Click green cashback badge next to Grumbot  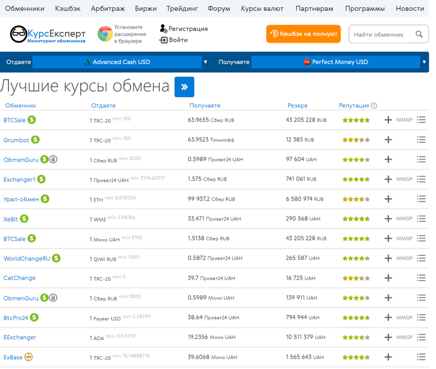click(36, 139)
